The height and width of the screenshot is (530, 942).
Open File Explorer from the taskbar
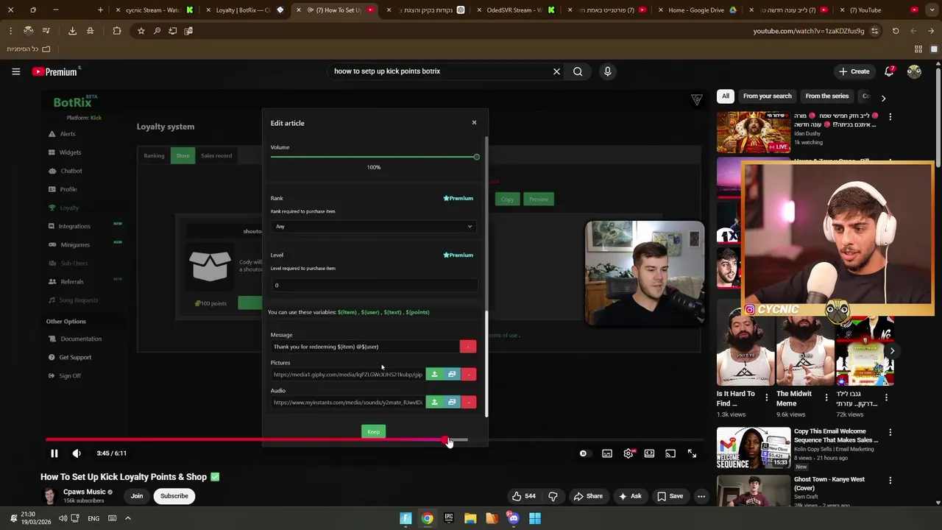point(470,518)
